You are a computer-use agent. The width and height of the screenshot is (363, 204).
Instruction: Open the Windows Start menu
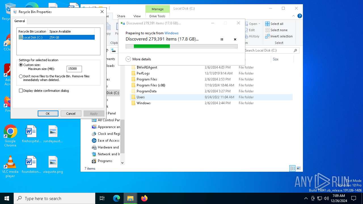7,198
